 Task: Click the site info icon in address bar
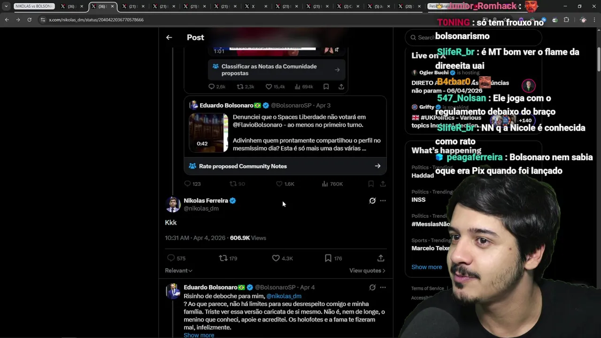click(43, 20)
